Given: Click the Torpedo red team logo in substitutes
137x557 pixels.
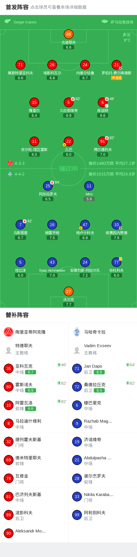Looking at the screenshot, I should 9,332.
